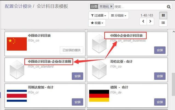The height and width of the screenshot is (110, 175).
Task: Open the 收藏 favorites dropdown
Action: 97,23
